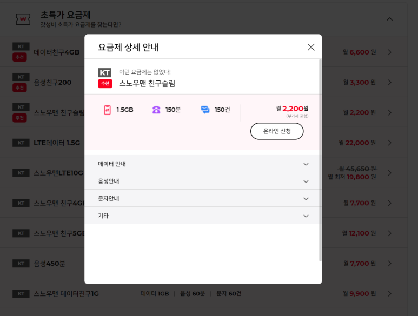Click the 이런 요금제는 없었다! tagline
The width and height of the screenshot is (418, 316).
click(x=145, y=72)
